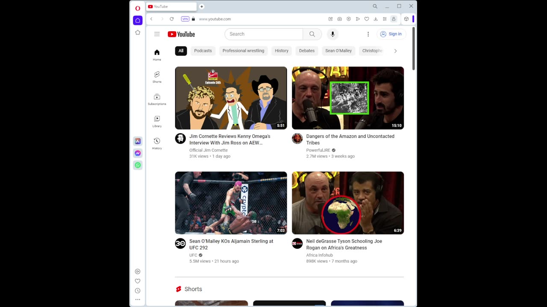The image size is (547, 307).
Task: Click title 'Neil deGrasse Tyson Schooling Joe Rogan'
Action: (x=344, y=244)
